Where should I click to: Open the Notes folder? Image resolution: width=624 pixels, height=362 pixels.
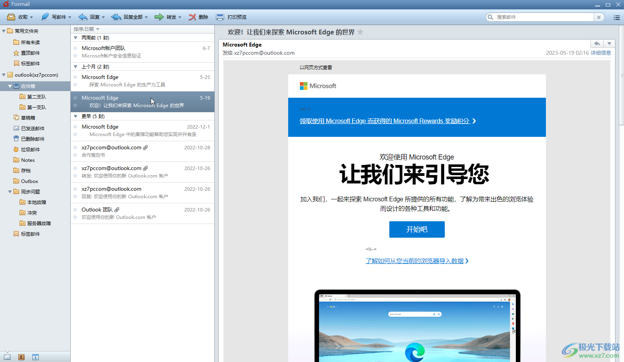(24, 160)
